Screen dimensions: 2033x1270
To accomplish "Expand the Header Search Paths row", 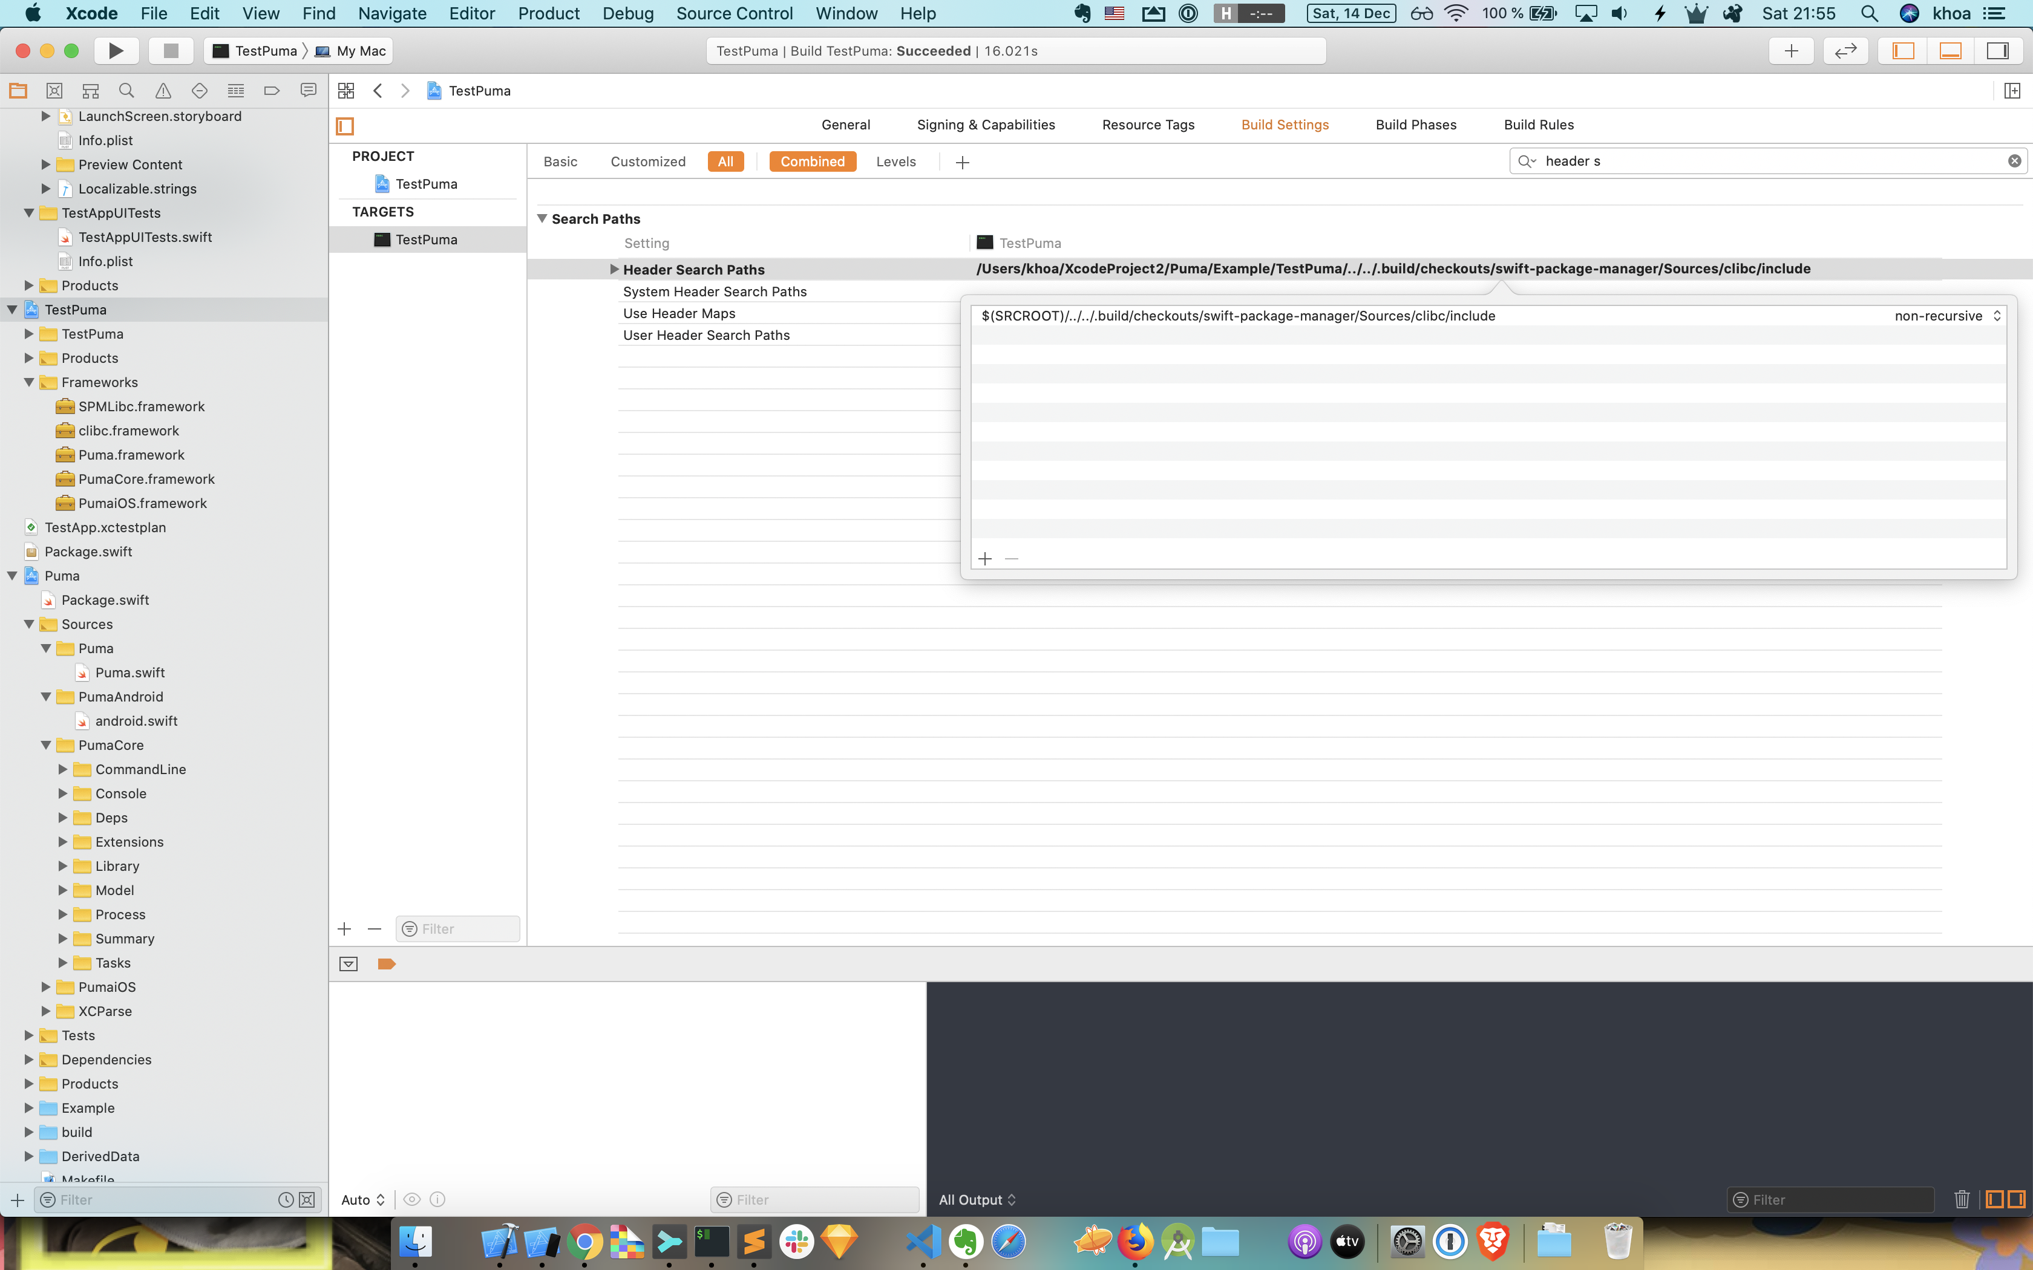I will click(614, 269).
